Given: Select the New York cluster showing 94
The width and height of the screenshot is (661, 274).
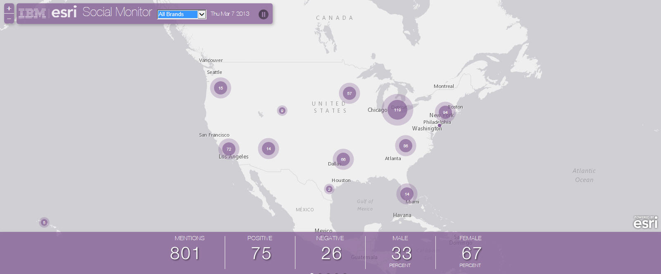Looking at the screenshot, I should pyautogui.click(x=445, y=112).
